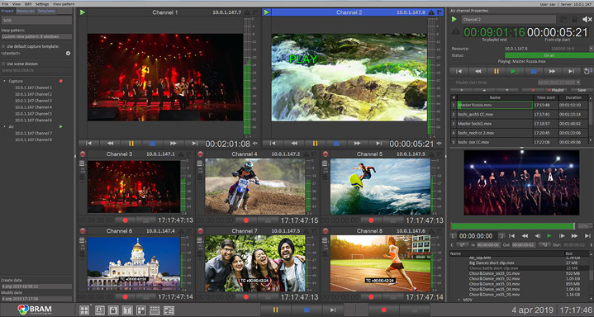This screenshot has height=317, width=594.
Task: Select the Channel 7 friends preview
Action: coord(255,263)
